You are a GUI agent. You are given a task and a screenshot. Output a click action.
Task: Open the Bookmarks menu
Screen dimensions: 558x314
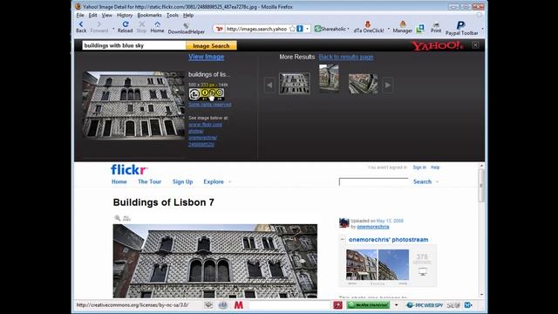(149, 16)
